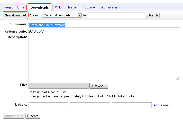
Task: Switch to the Source tab
Action: pyautogui.click(x=89, y=7)
